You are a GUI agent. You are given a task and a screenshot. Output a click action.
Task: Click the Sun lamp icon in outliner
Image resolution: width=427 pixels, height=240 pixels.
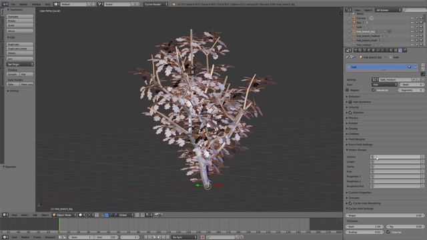coord(354,23)
